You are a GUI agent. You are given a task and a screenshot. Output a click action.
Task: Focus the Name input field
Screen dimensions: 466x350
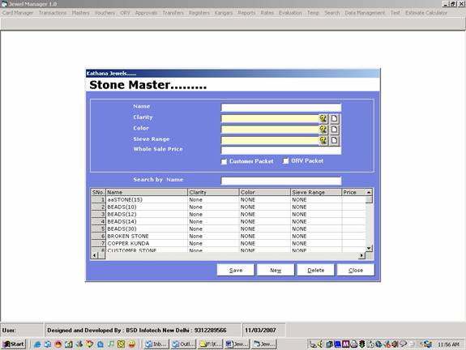coord(281,107)
